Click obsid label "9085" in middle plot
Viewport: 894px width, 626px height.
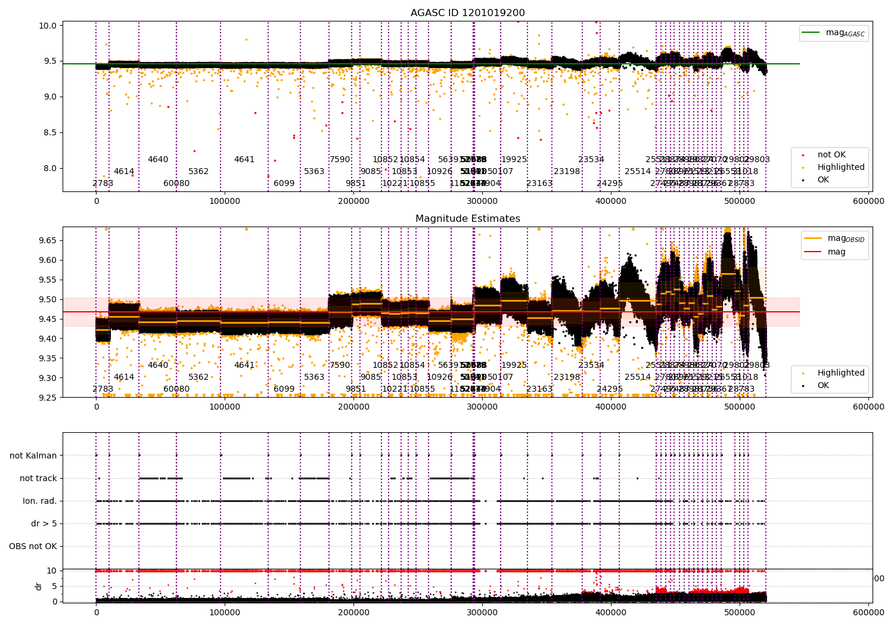371,377
